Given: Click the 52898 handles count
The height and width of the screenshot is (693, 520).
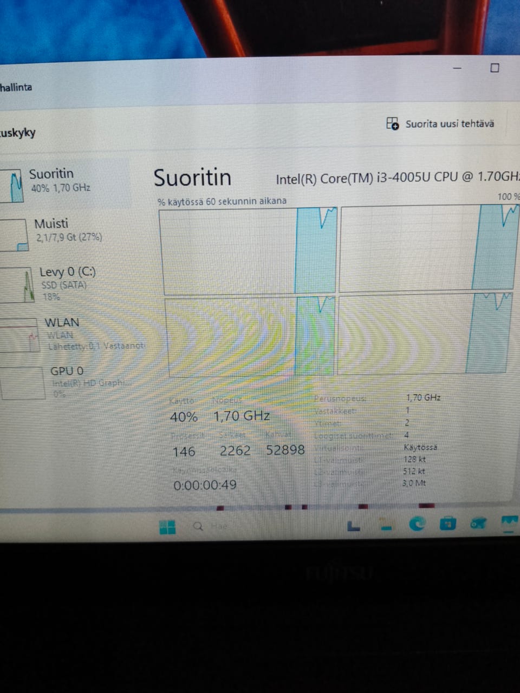Looking at the screenshot, I should (285, 450).
